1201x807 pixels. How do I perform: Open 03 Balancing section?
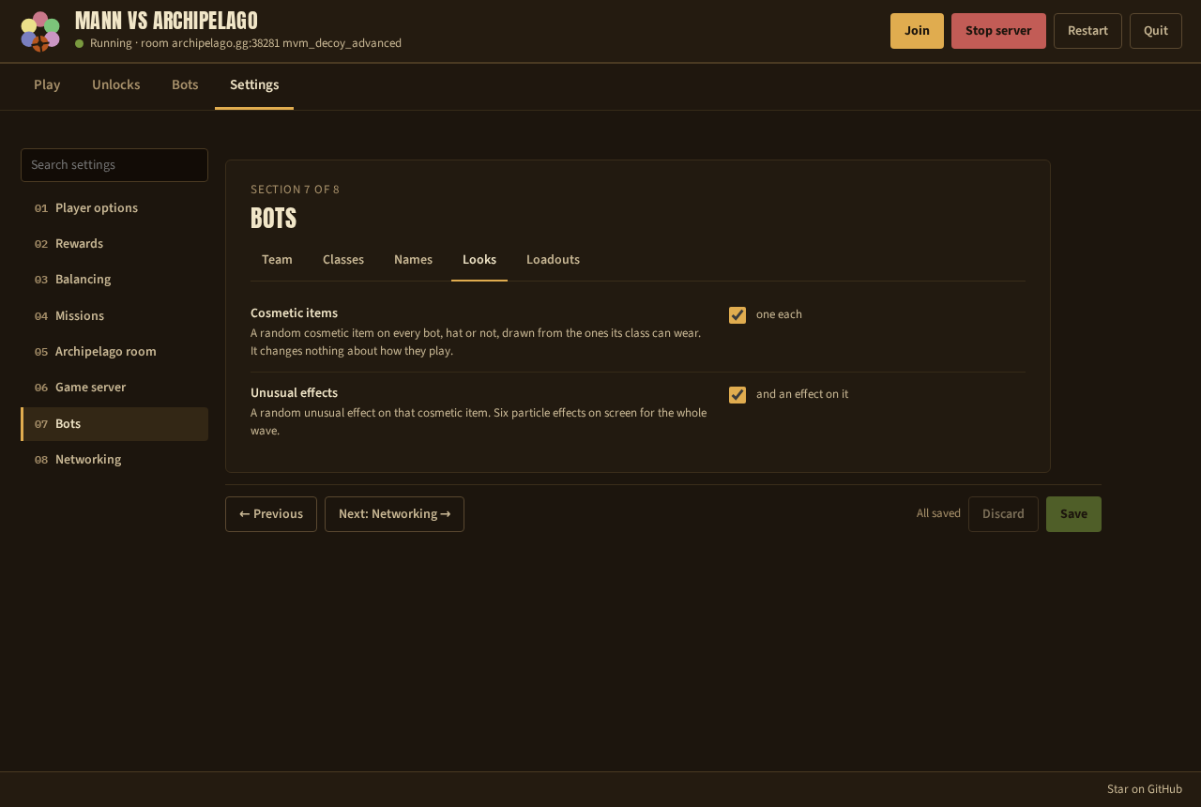point(114,280)
